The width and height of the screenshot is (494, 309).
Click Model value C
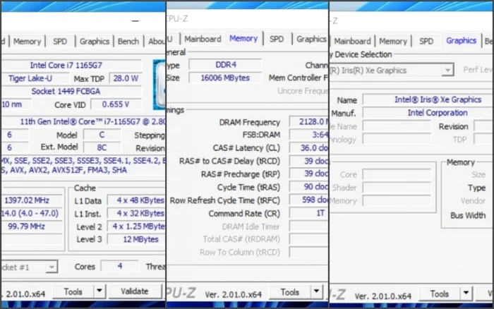tap(102, 135)
